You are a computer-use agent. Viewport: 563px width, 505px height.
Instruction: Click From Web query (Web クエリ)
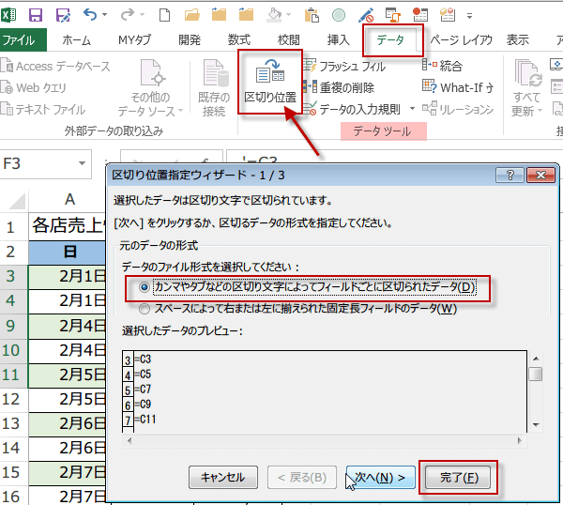pos(34,87)
